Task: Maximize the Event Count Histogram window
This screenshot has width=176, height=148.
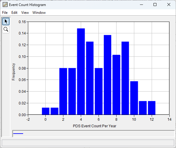Action: [x=155, y=5]
